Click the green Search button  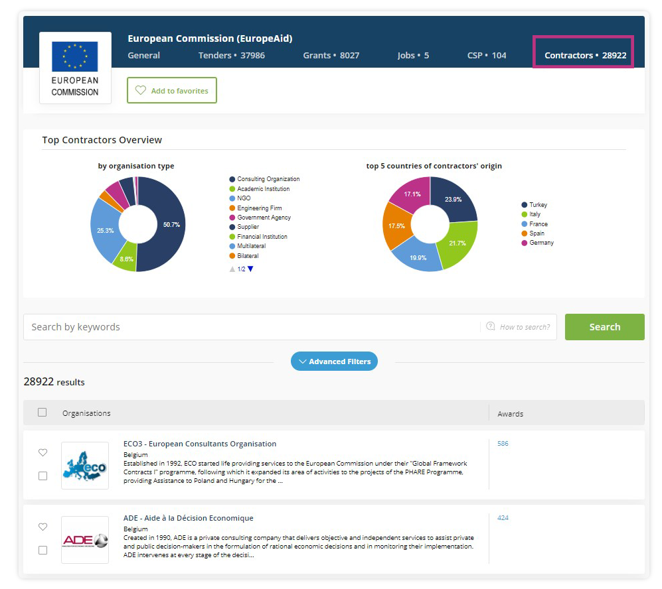[x=605, y=327]
